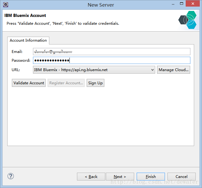Proceed with the Next button

(x=120, y=176)
